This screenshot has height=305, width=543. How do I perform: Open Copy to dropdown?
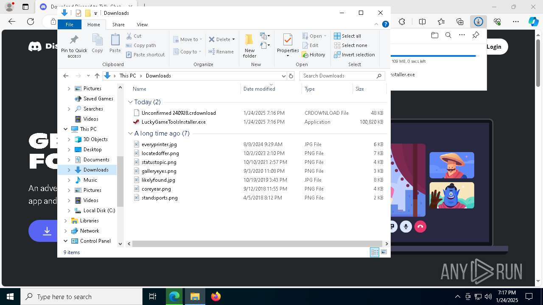188,52
